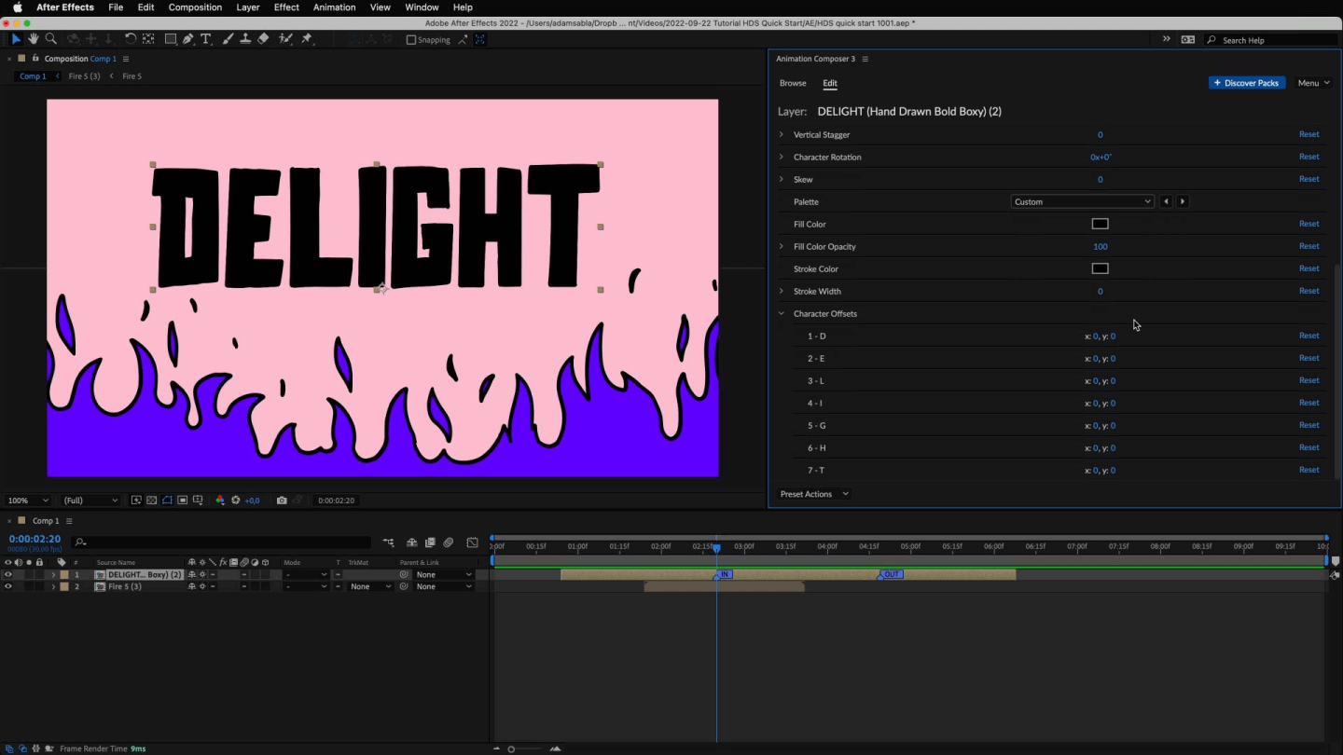Toggle visibility of Fire 5 (3) layer

(x=8, y=587)
